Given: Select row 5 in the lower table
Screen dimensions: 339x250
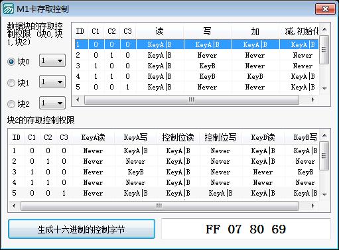Looking at the screenshot, I should point(165,193).
